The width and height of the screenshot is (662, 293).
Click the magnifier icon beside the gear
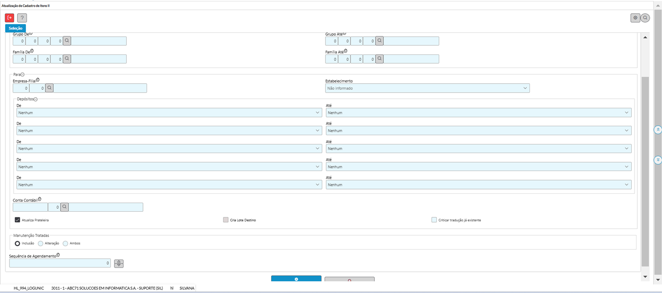click(645, 18)
